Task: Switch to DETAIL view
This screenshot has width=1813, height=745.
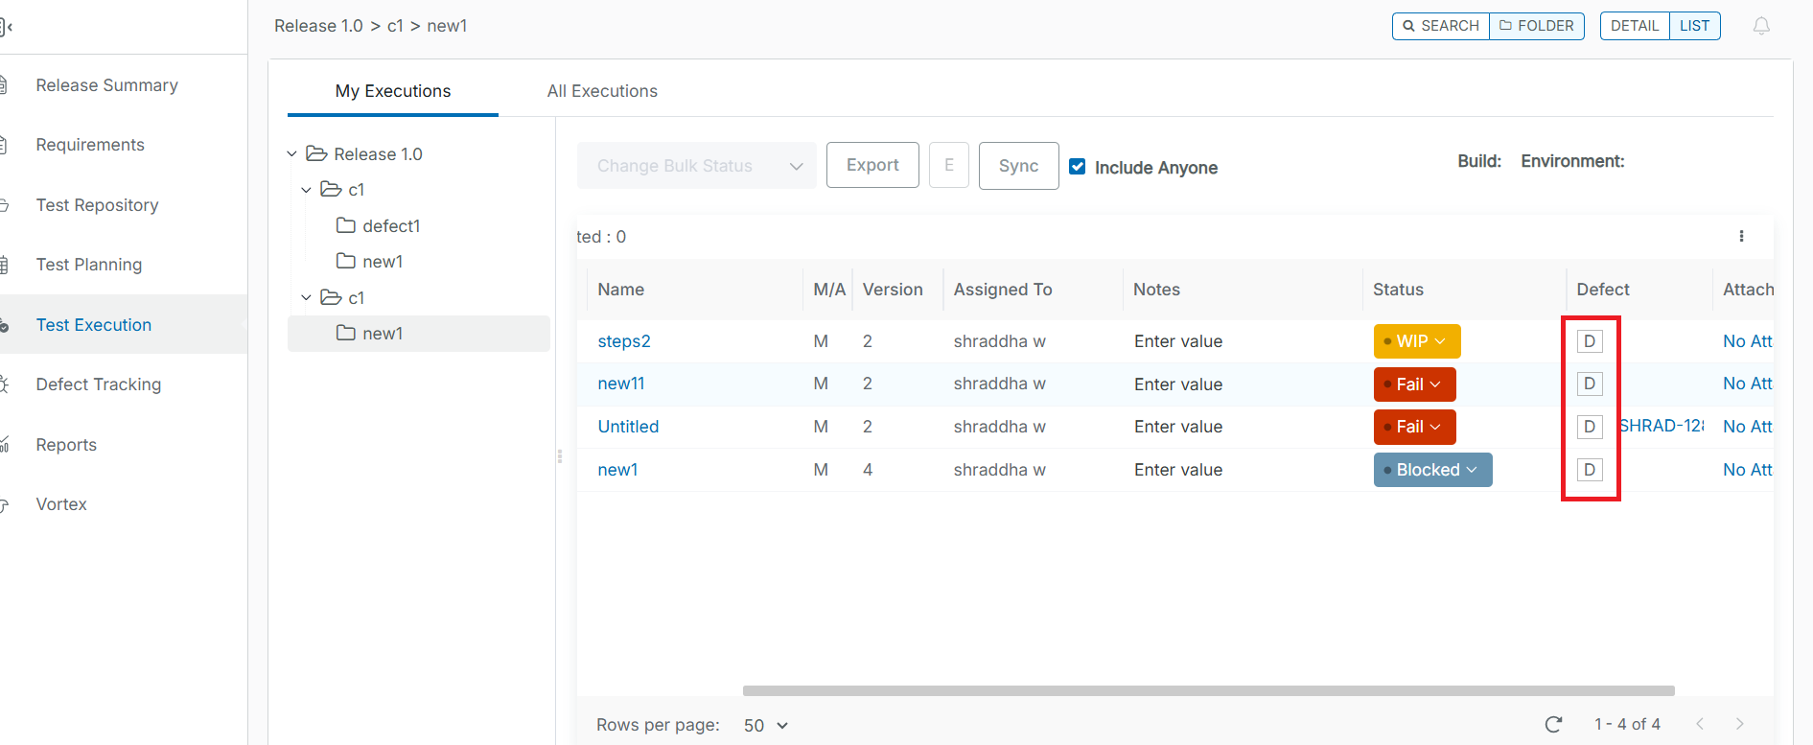Action: (x=1635, y=26)
